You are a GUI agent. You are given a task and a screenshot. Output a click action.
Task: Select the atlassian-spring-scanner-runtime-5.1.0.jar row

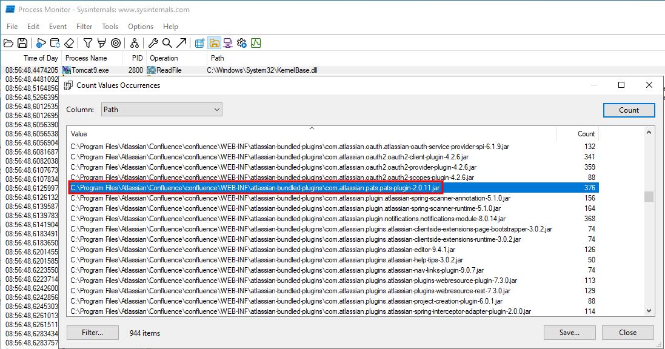tap(333, 208)
